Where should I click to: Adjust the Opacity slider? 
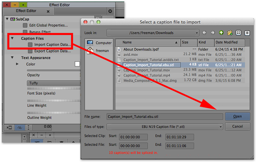[x=54, y=70]
